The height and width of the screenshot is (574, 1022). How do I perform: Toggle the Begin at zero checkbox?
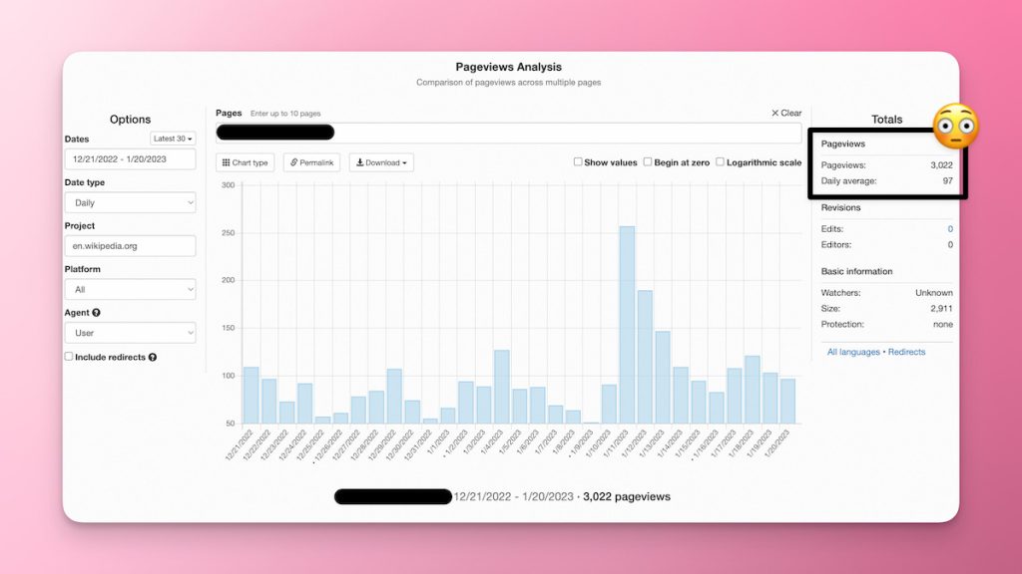tap(648, 162)
